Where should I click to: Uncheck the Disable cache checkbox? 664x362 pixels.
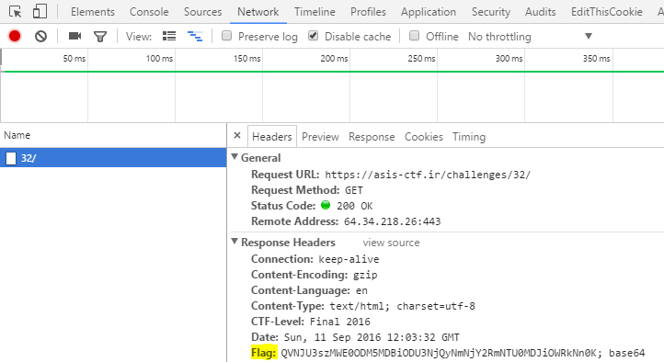pos(313,36)
